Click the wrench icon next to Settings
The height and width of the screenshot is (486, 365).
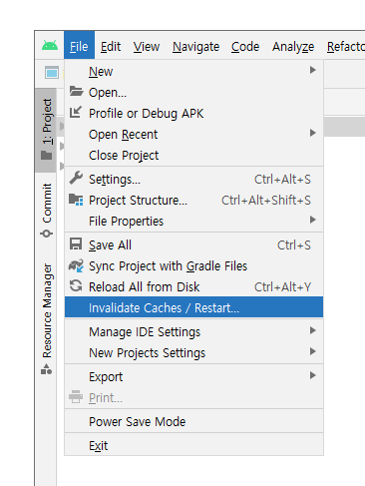click(x=76, y=178)
